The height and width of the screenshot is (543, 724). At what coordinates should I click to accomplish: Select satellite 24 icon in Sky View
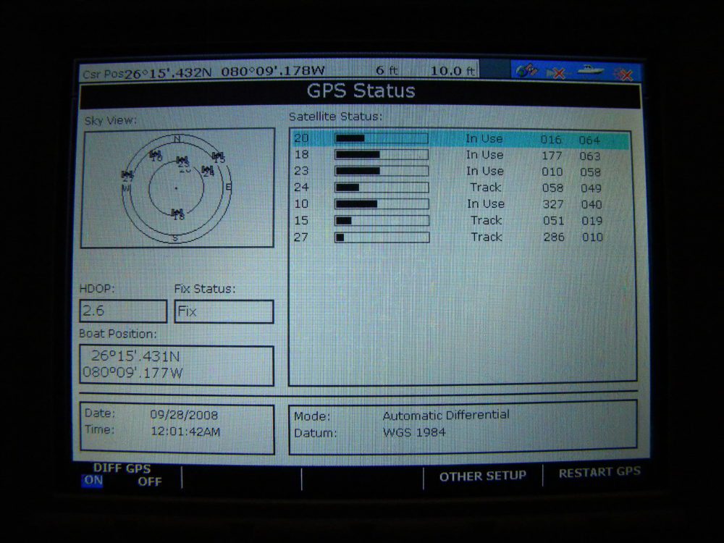point(208,171)
